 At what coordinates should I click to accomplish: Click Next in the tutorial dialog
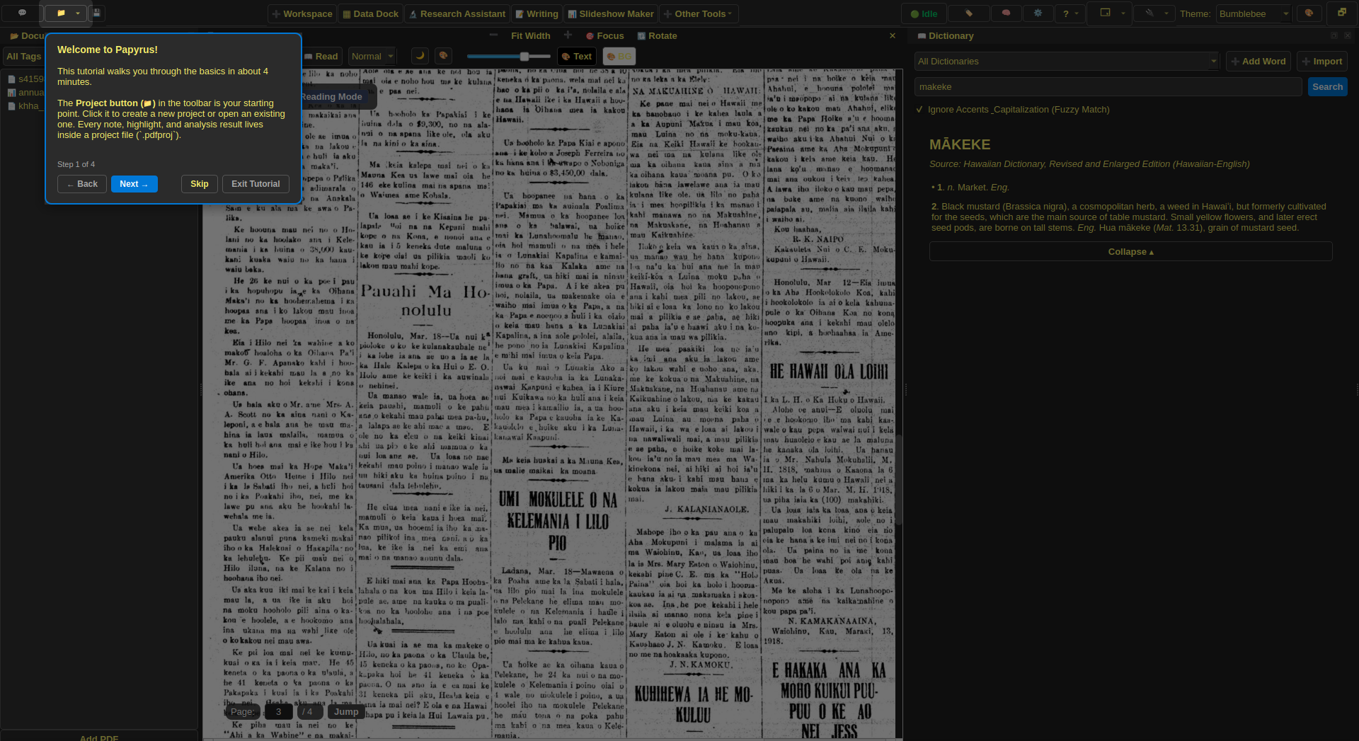pyautogui.click(x=134, y=184)
